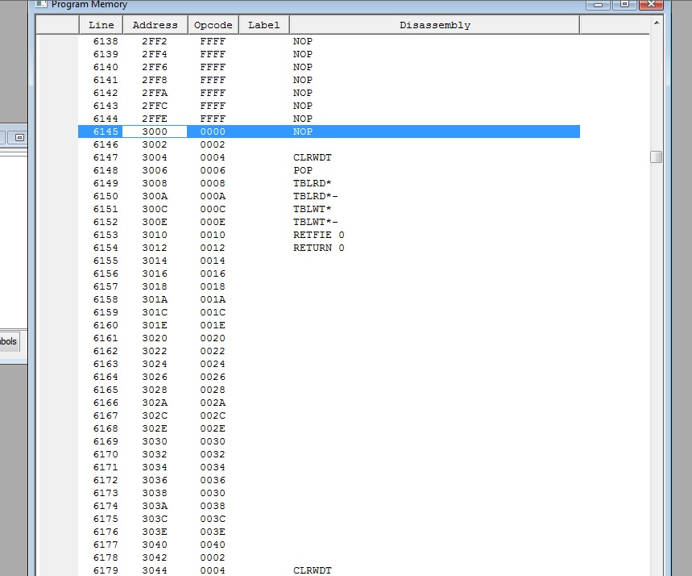The height and width of the screenshot is (576, 692).
Task: Click the Address column header
Action: tap(155, 25)
